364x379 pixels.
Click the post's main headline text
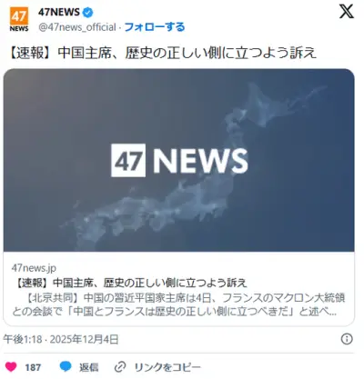click(x=161, y=53)
